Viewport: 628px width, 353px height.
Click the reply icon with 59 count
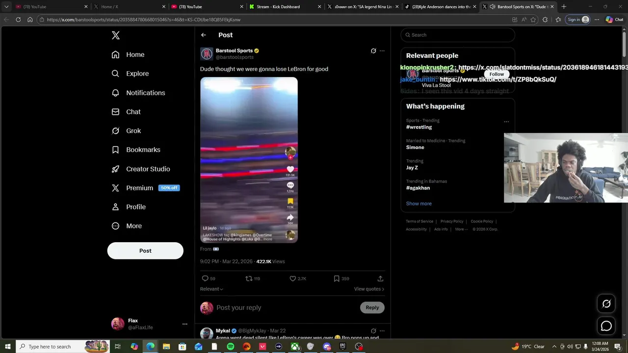point(209,278)
